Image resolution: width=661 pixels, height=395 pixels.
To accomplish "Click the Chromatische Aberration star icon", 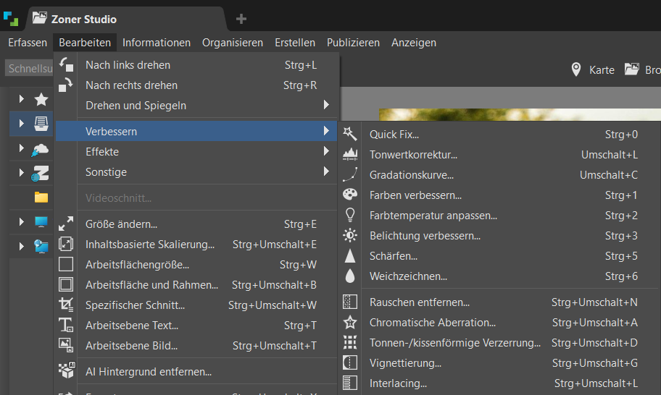I will click(350, 322).
